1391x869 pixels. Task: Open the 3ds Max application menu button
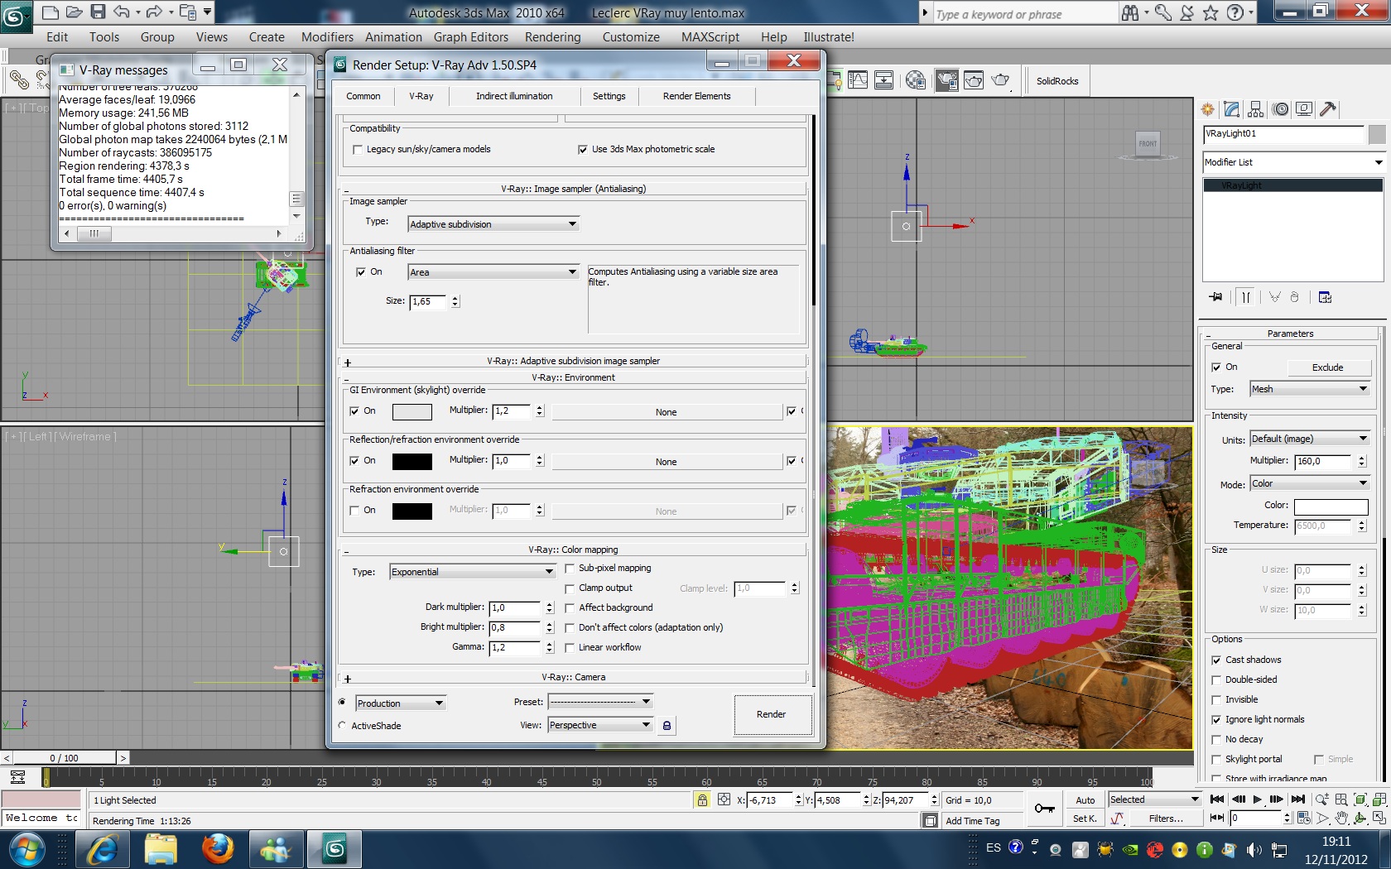pos(16,14)
